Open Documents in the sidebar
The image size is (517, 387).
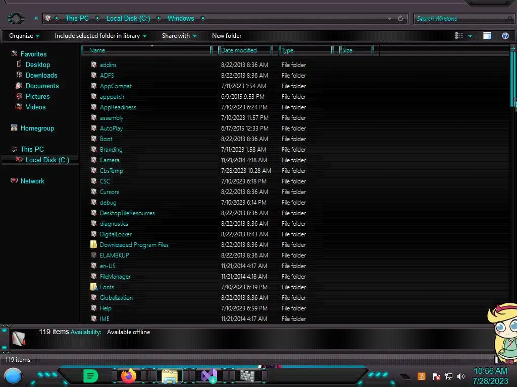pyautogui.click(x=42, y=86)
